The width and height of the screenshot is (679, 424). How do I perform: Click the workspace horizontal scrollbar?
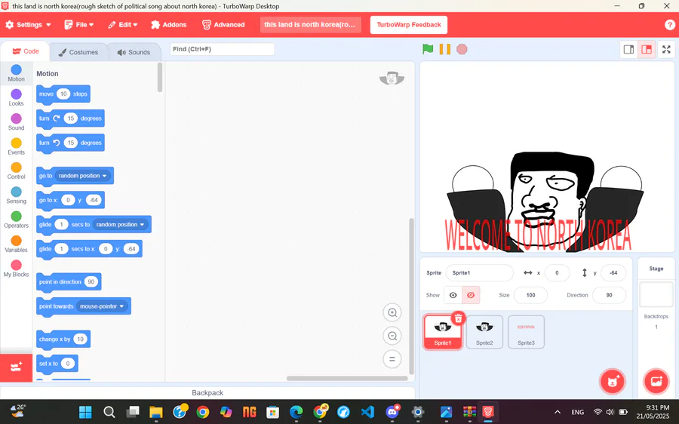[x=347, y=378]
